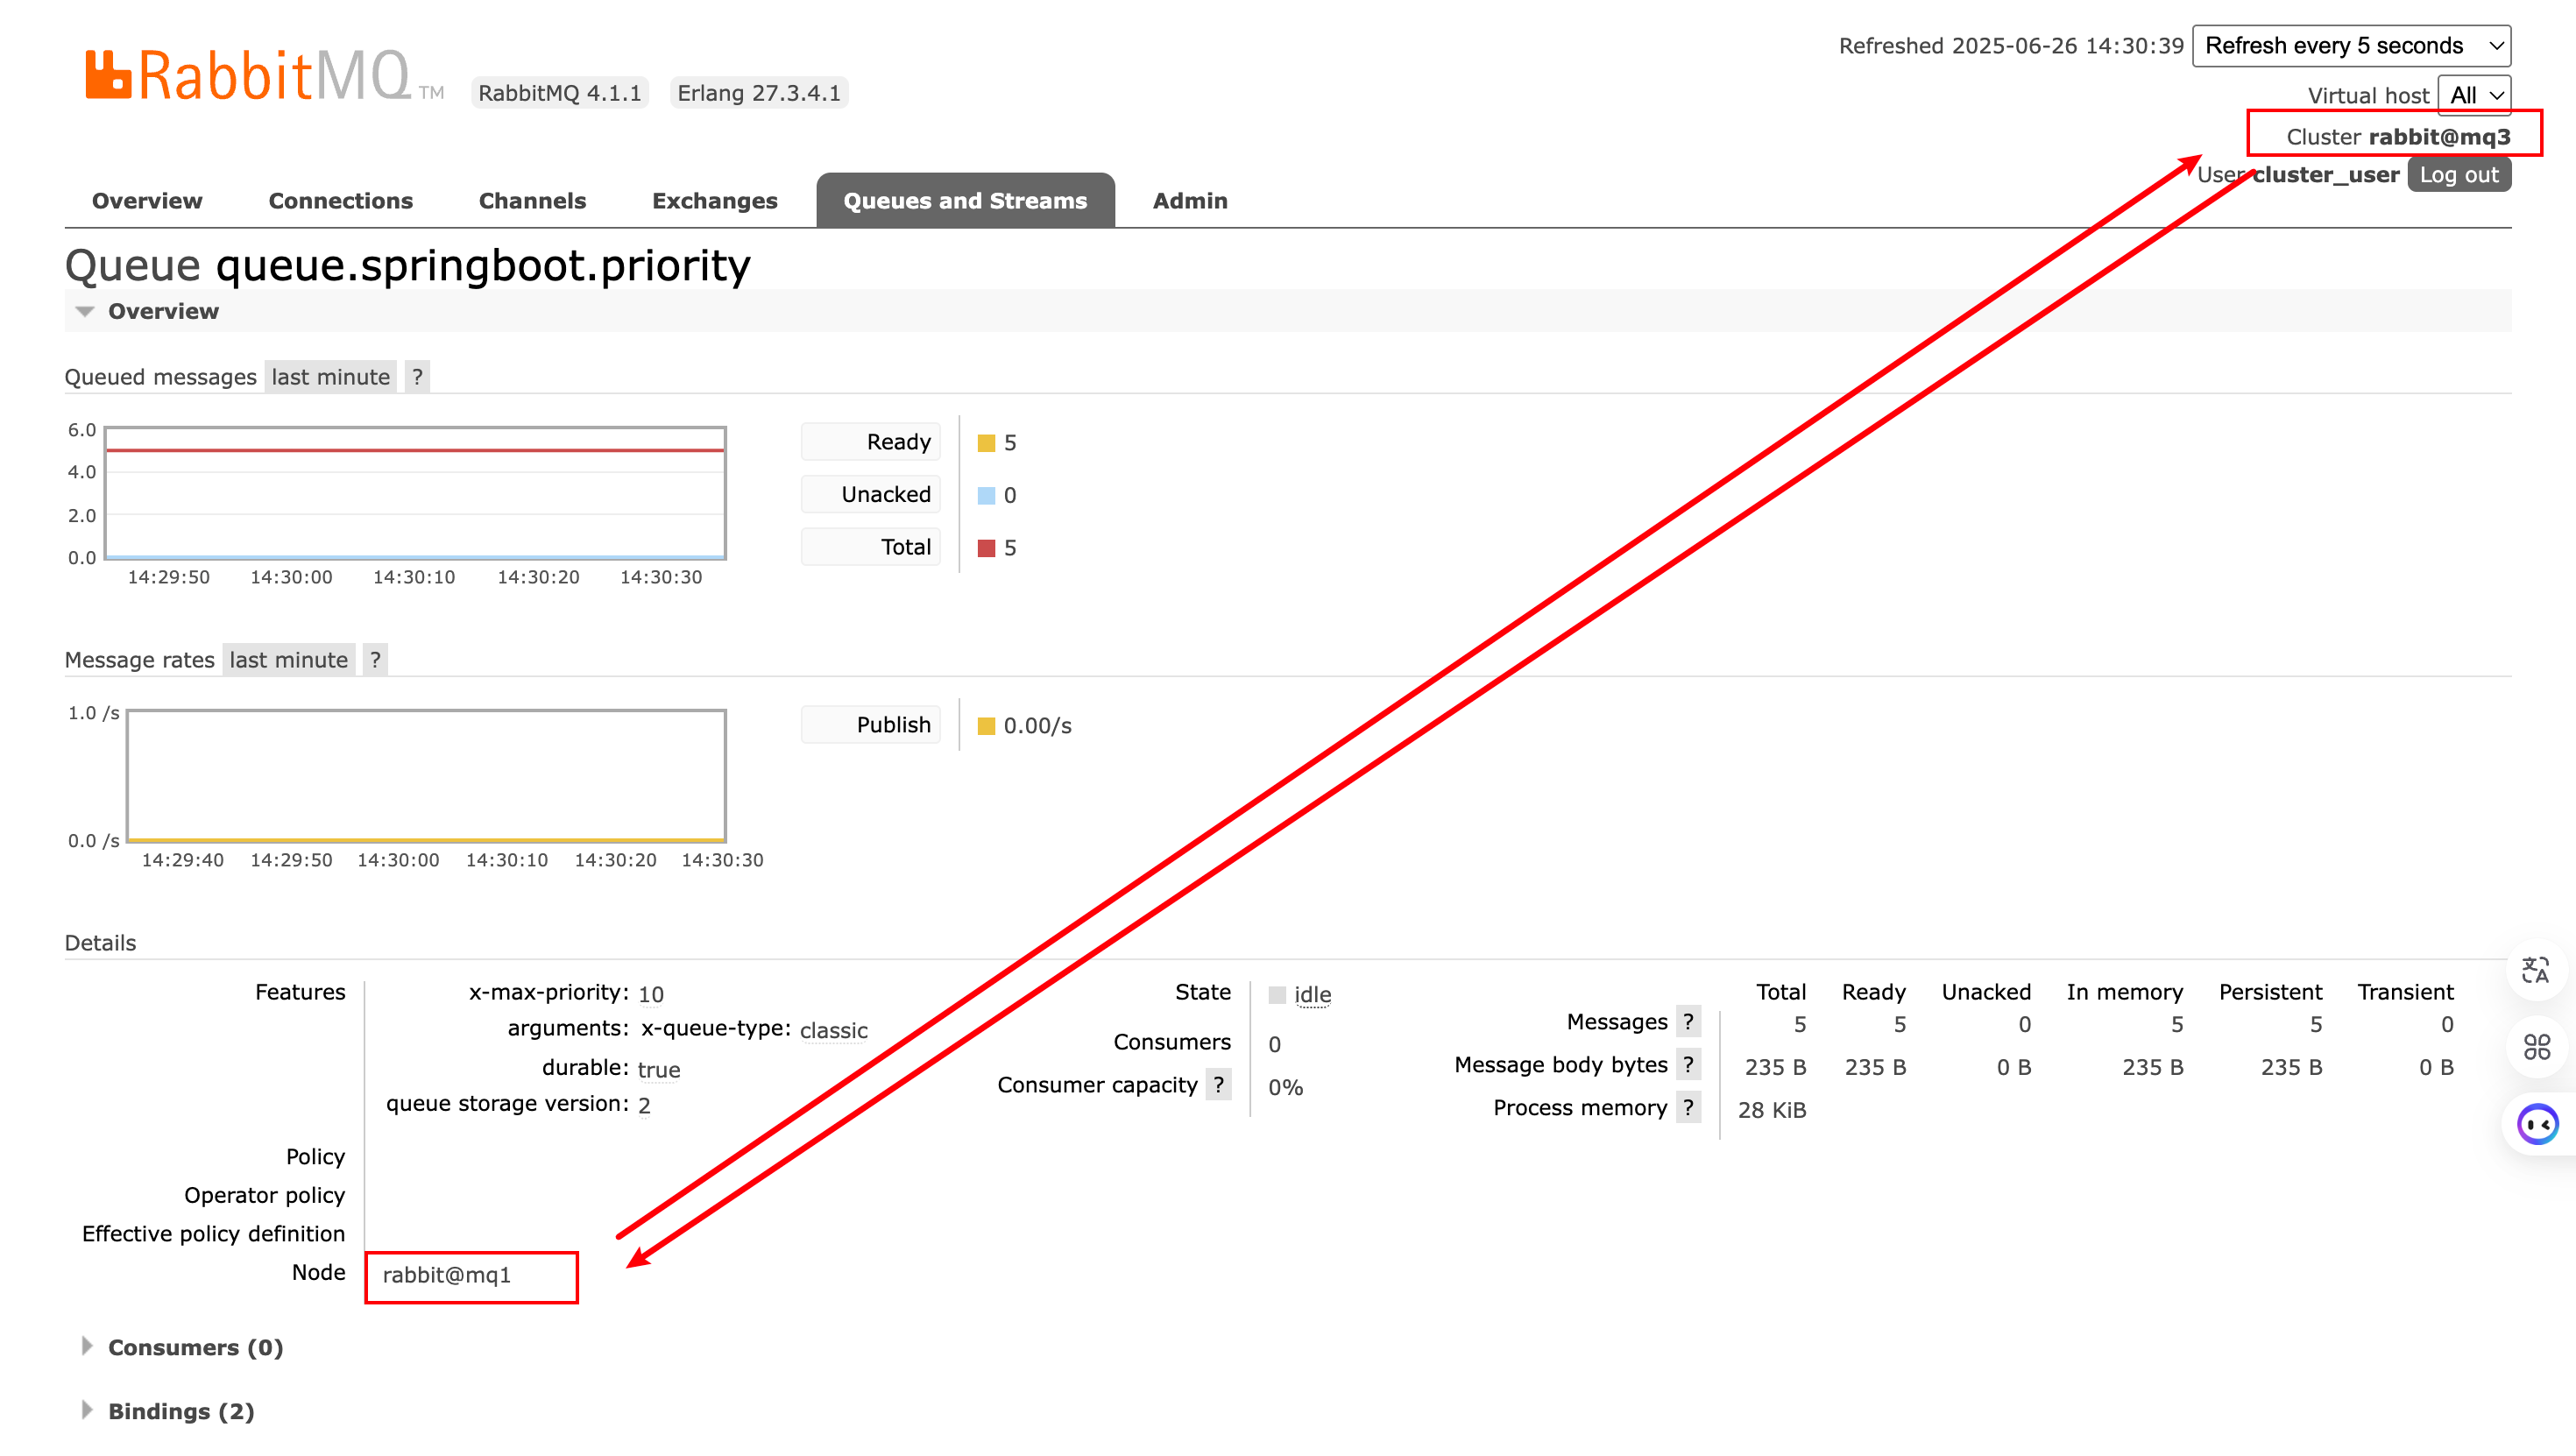Click the Consumer capacity 0% value

pyautogui.click(x=1285, y=1087)
